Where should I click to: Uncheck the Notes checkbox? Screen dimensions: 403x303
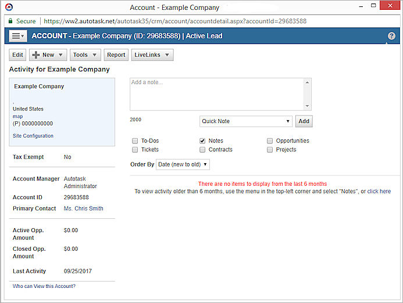(x=202, y=141)
